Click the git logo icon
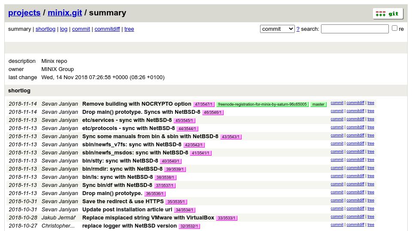Screen dimensions: 412x231 tap(388, 14)
